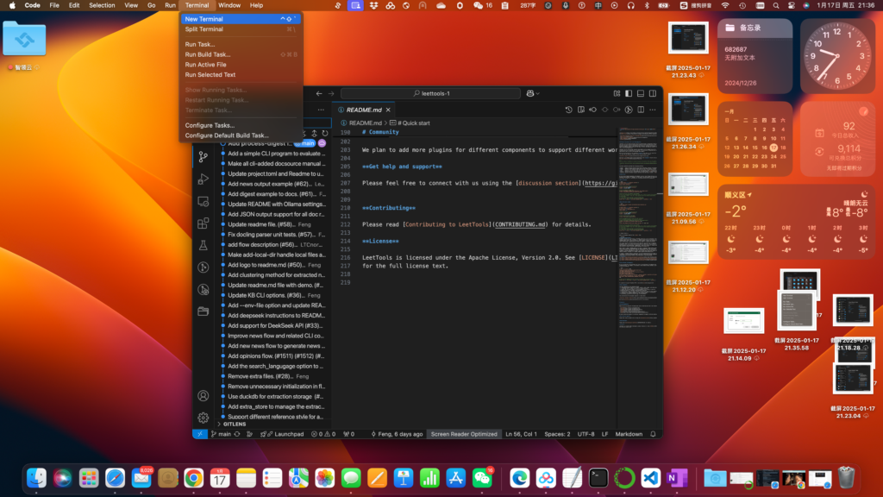Open the Manage gear in activity bar
Viewport: 883px width, 497px height.
204,418
